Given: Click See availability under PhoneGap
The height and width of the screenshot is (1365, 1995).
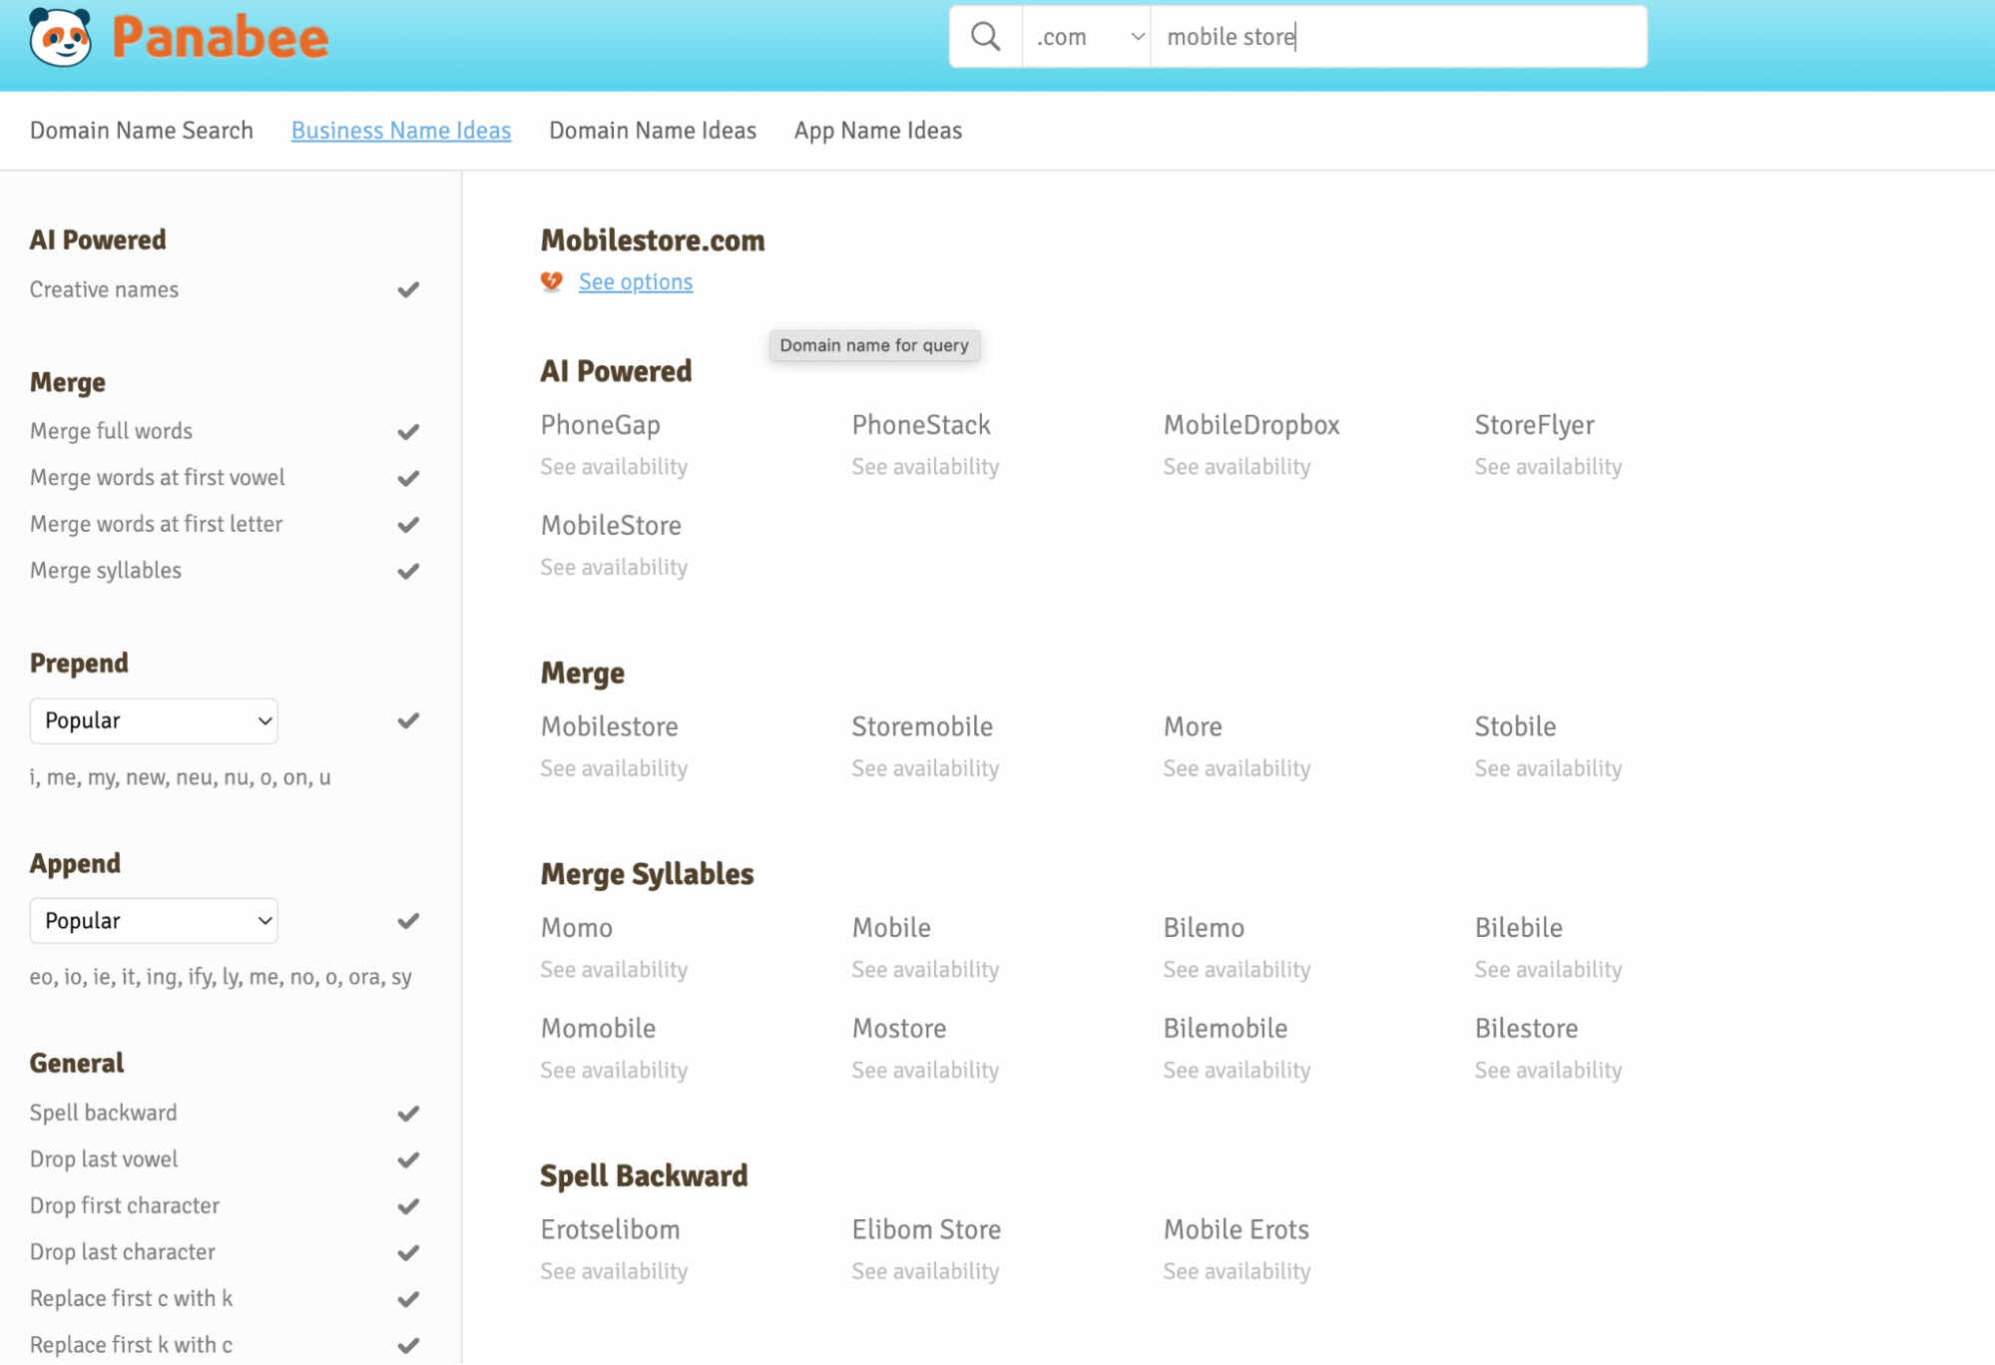Looking at the screenshot, I should point(614,467).
